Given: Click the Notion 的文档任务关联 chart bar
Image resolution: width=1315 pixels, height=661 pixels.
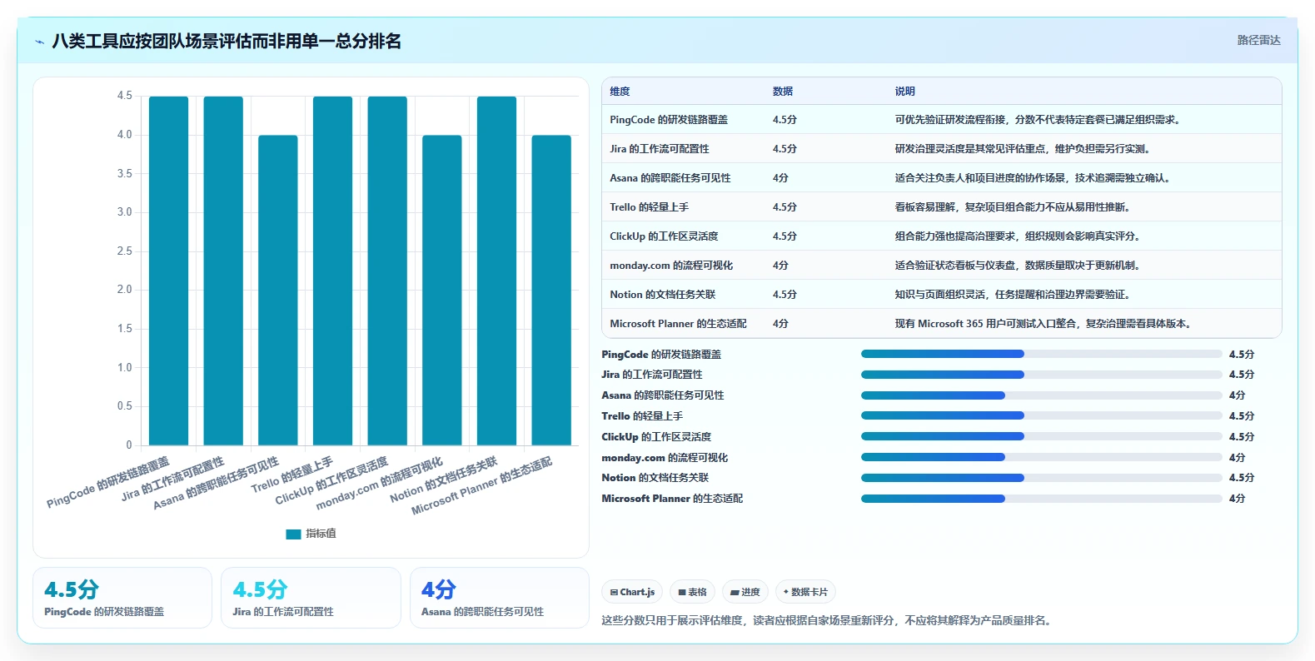Looking at the screenshot, I should tap(496, 271).
